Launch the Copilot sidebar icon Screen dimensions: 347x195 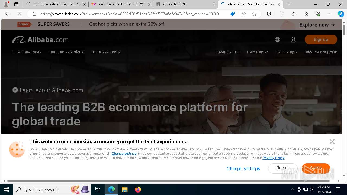point(341,14)
